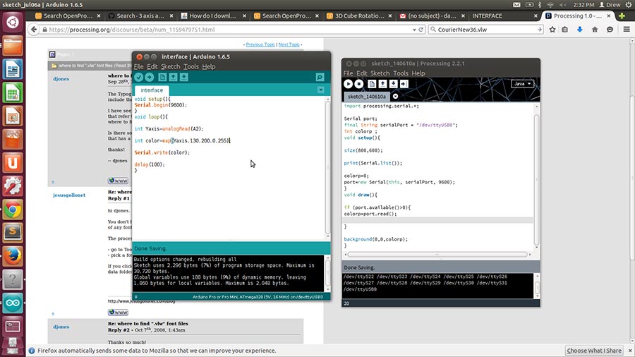Open Firefox bookmarks list icon

(x=565, y=30)
